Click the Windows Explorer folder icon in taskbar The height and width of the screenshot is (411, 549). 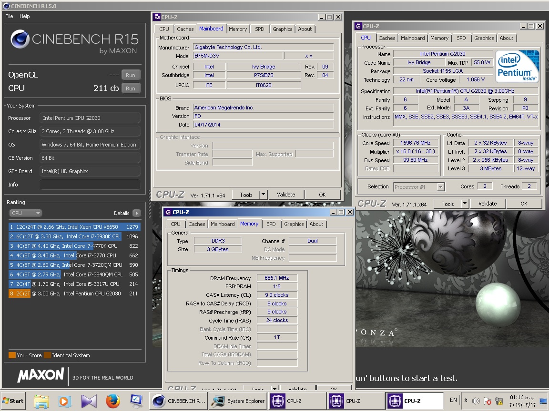click(x=41, y=401)
